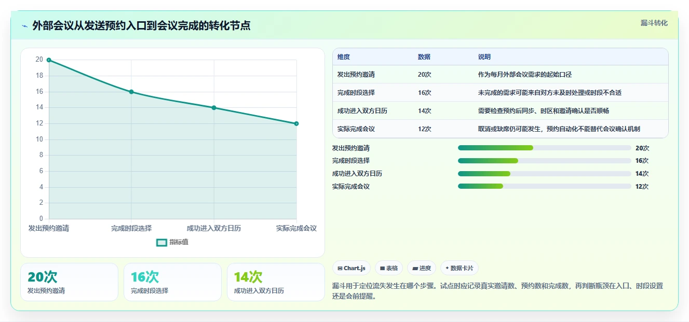Click the chart point at 发出预约邀请 (20)
Screen dimensions: 689x322
49,60
